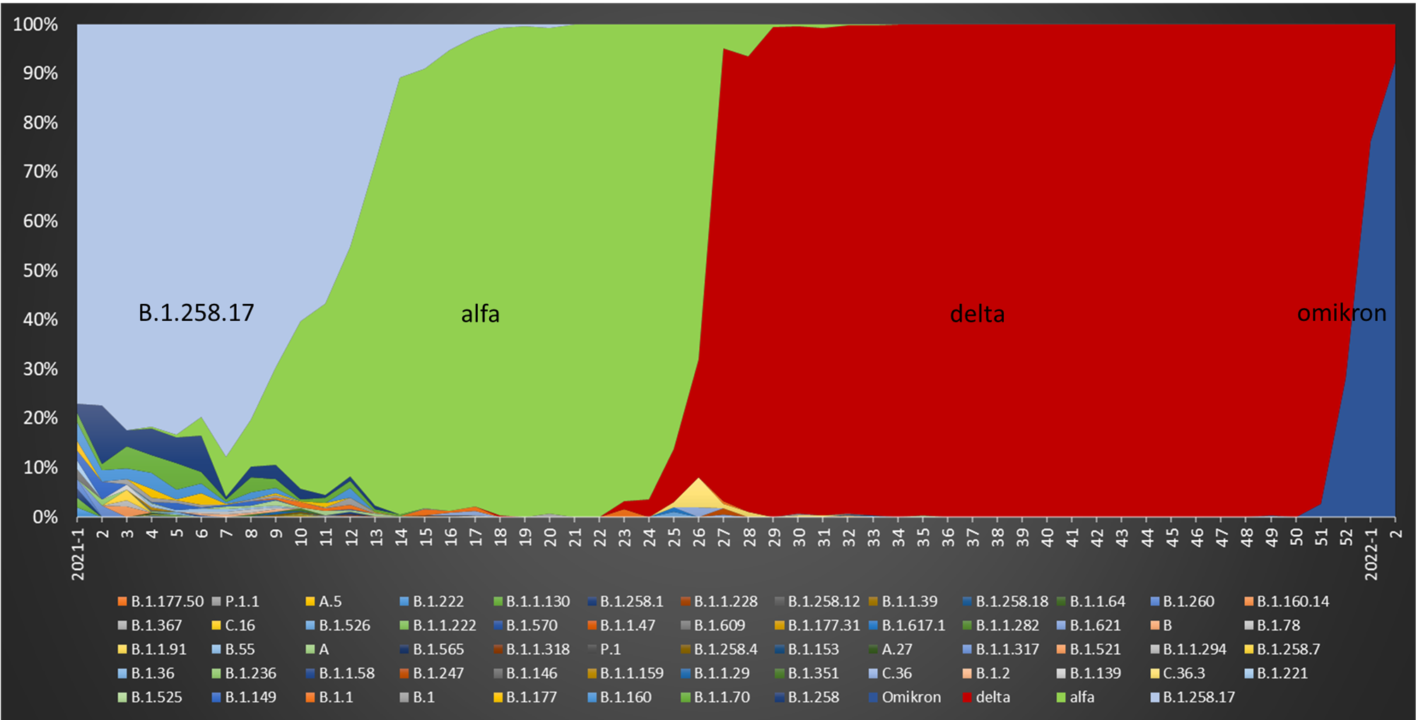Select the 0% y-axis label
This screenshot has width=1418, height=720.
point(45,517)
